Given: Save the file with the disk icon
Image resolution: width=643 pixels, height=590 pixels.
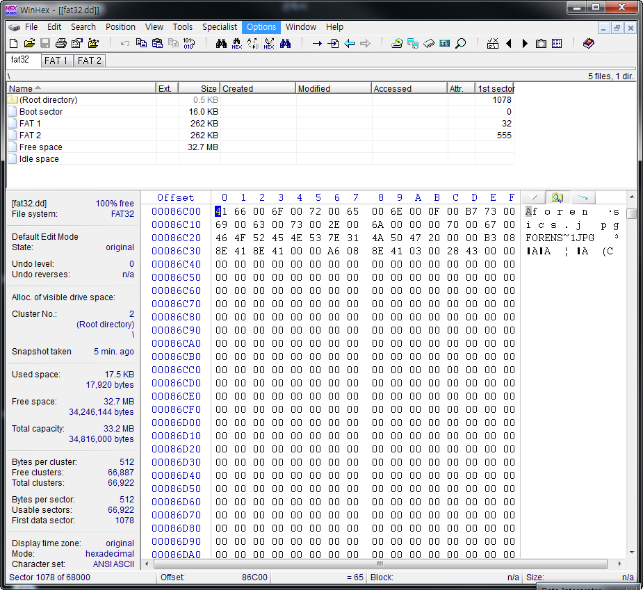Looking at the screenshot, I should 44,43.
